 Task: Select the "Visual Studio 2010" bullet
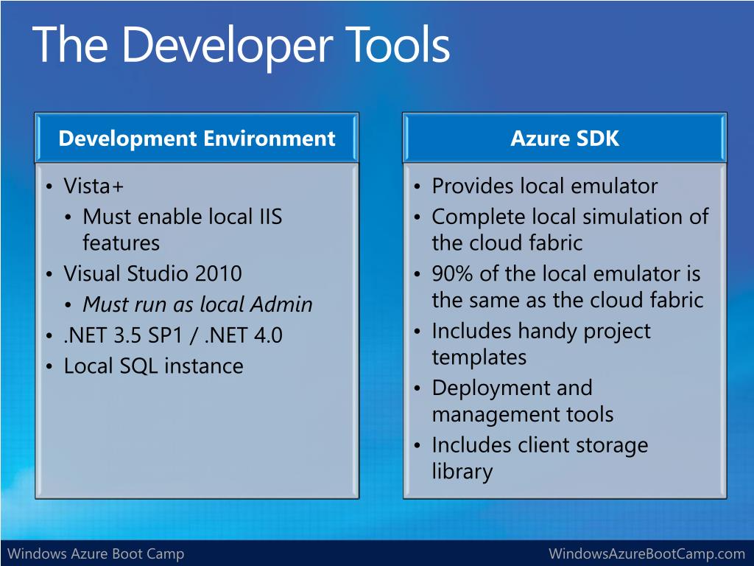pyautogui.click(x=152, y=274)
